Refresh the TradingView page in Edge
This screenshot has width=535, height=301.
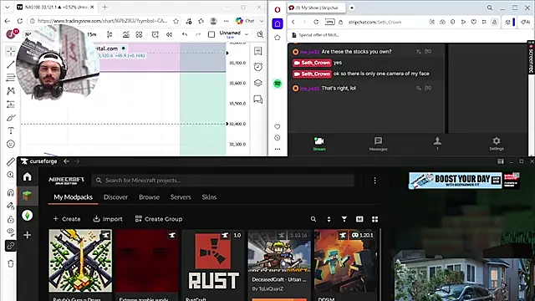[20, 21]
